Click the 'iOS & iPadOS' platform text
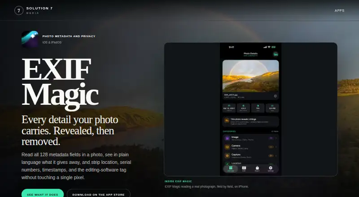 (x=52, y=42)
